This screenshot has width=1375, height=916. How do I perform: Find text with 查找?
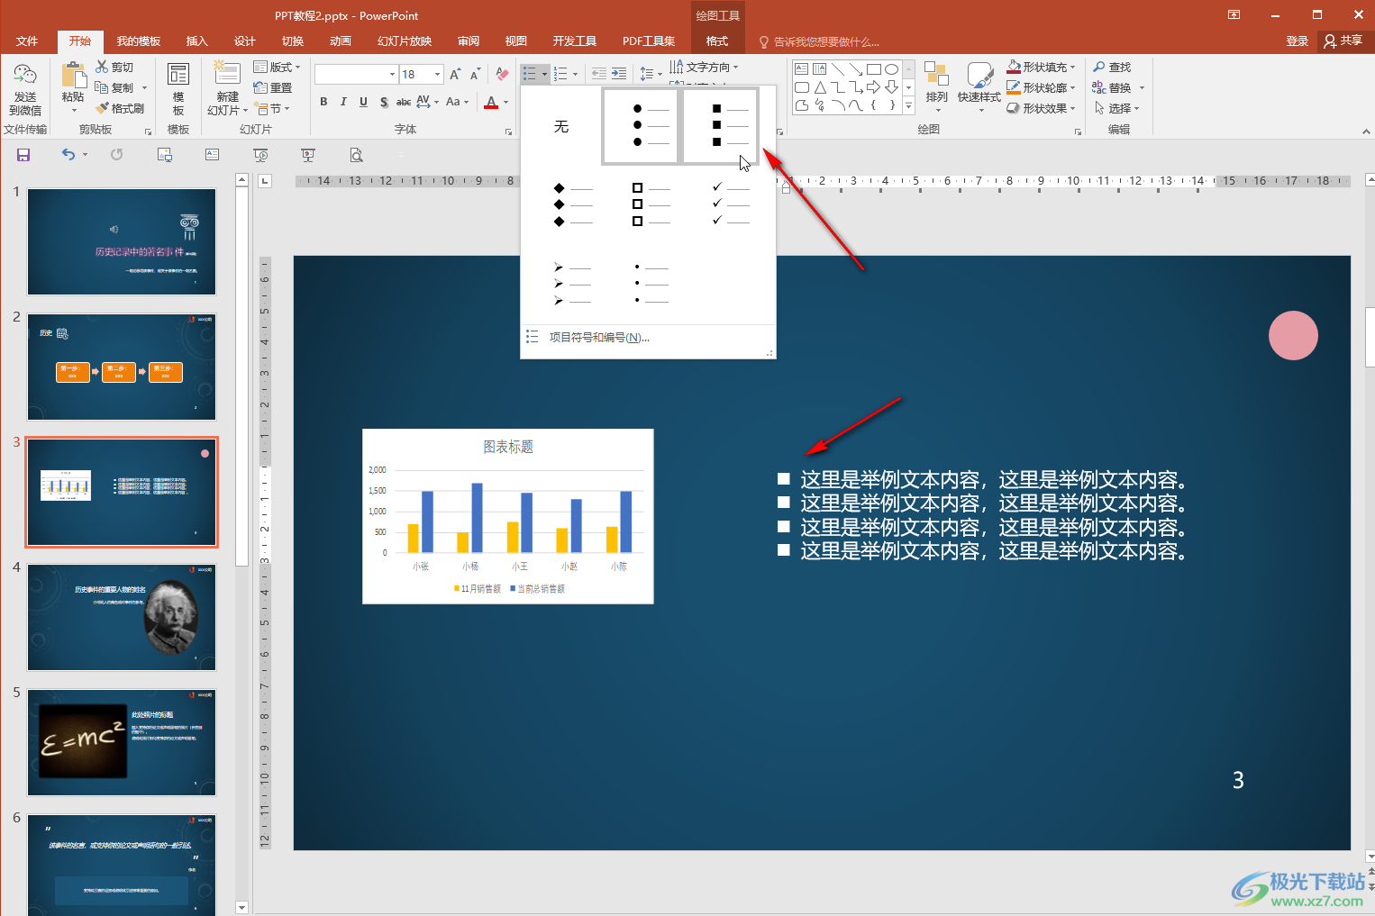click(x=1112, y=68)
